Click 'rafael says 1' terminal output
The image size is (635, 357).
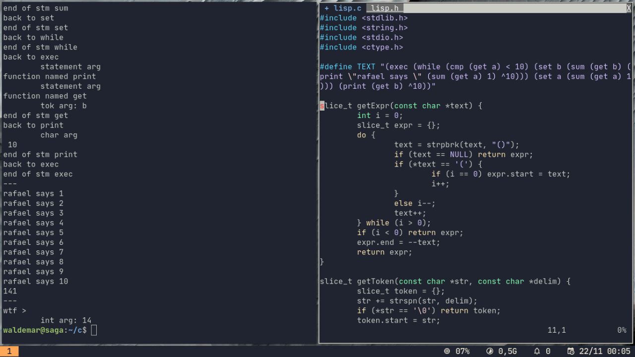click(x=33, y=194)
